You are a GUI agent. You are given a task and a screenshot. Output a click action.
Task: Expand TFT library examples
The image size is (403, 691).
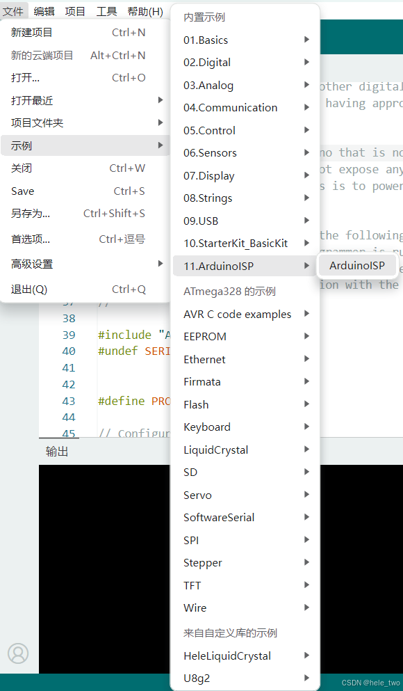point(245,586)
